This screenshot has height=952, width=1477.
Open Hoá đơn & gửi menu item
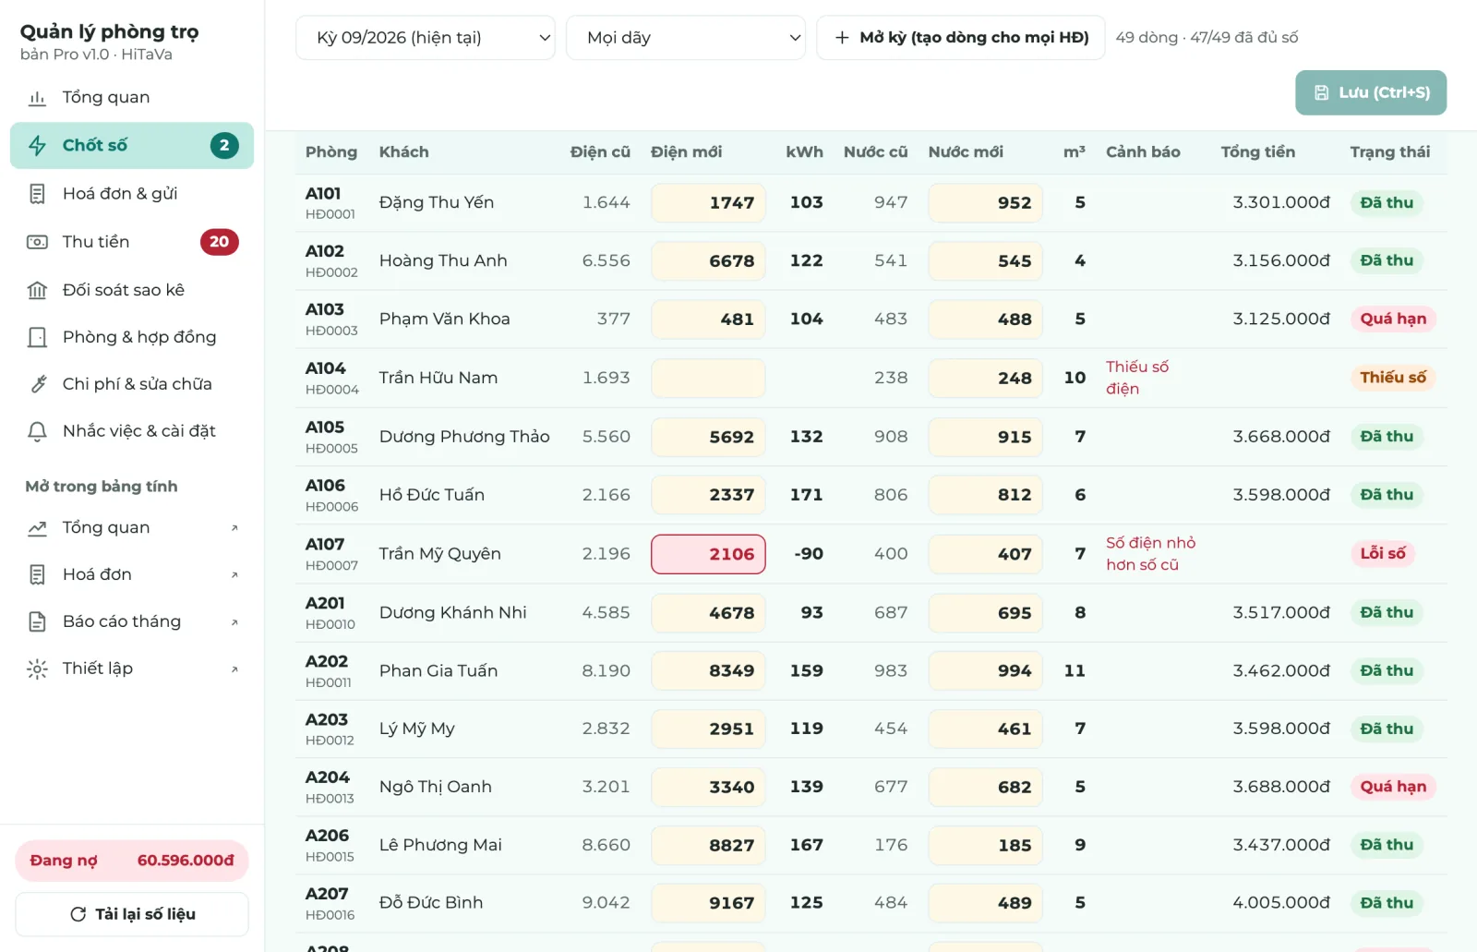pos(132,194)
